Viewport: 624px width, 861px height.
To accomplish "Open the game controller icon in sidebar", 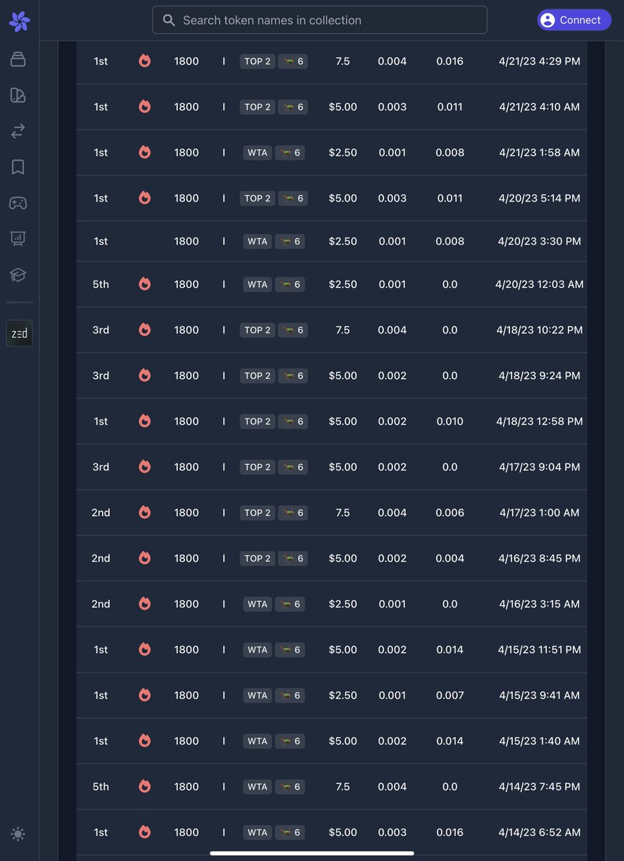I will coord(18,203).
